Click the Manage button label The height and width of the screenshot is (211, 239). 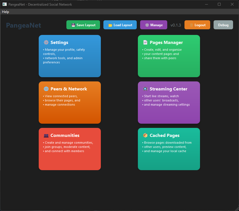(157, 25)
